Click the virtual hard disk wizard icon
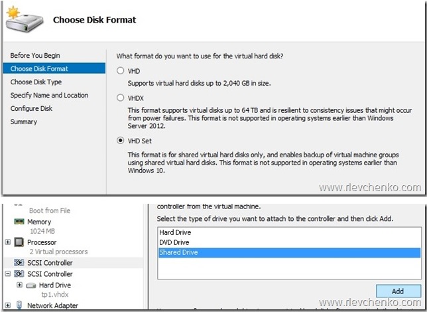This screenshot has height=312, width=427. click(x=24, y=20)
